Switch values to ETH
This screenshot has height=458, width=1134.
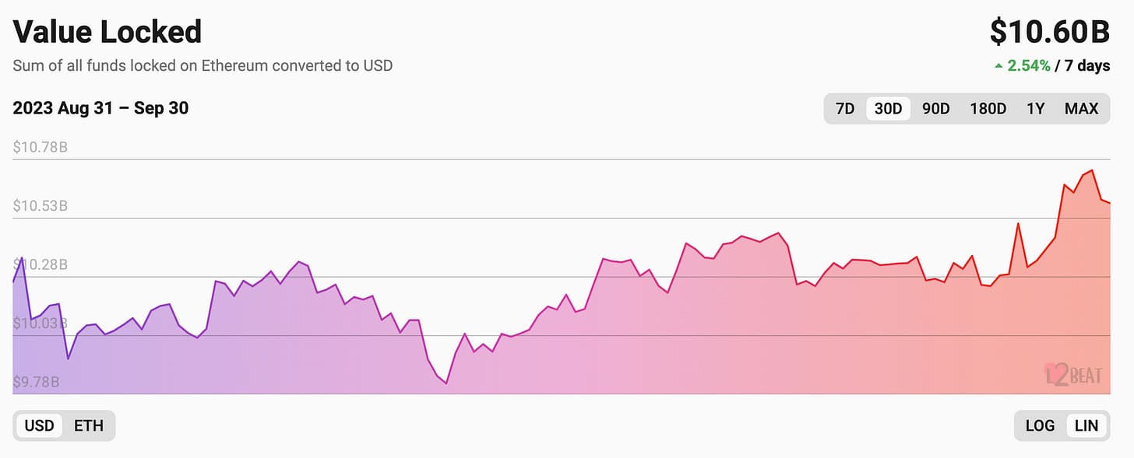89,425
